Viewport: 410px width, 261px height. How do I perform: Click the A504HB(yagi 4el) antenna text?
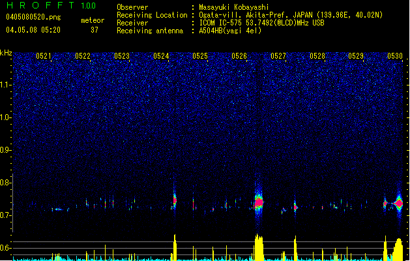[x=230, y=31]
